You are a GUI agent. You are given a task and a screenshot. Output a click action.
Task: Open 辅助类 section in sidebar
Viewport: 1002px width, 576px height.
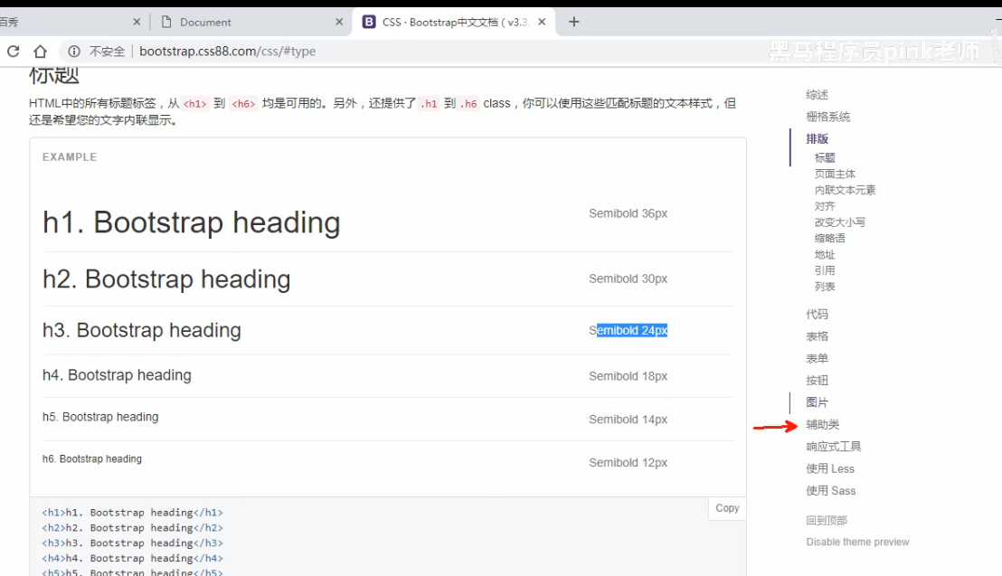(x=822, y=424)
